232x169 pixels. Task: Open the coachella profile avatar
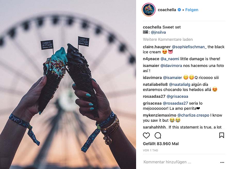point(149,10)
